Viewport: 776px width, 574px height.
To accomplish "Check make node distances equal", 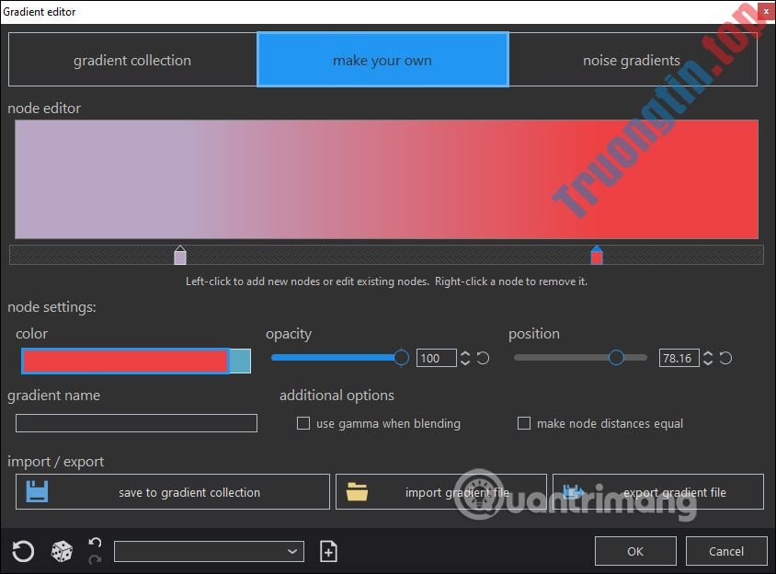I will 524,423.
